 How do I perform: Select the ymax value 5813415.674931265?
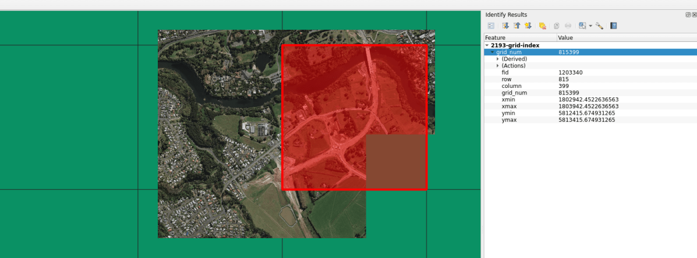click(x=586, y=120)
